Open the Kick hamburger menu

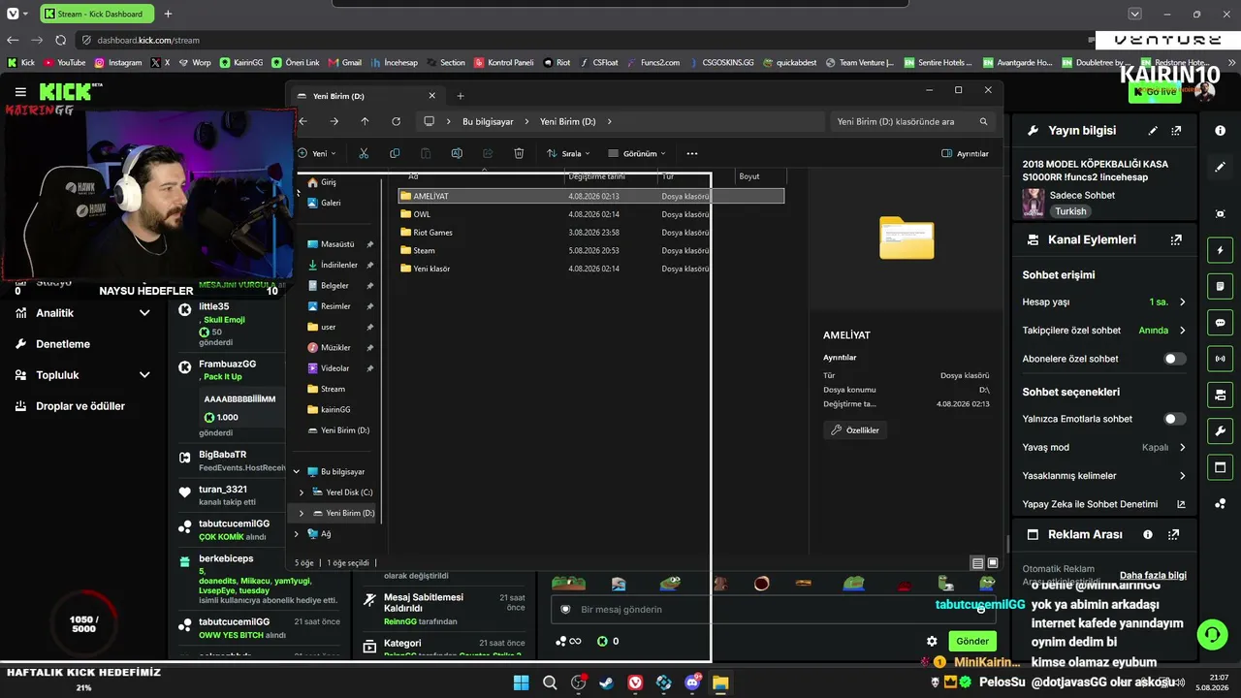tap(20, 91)
